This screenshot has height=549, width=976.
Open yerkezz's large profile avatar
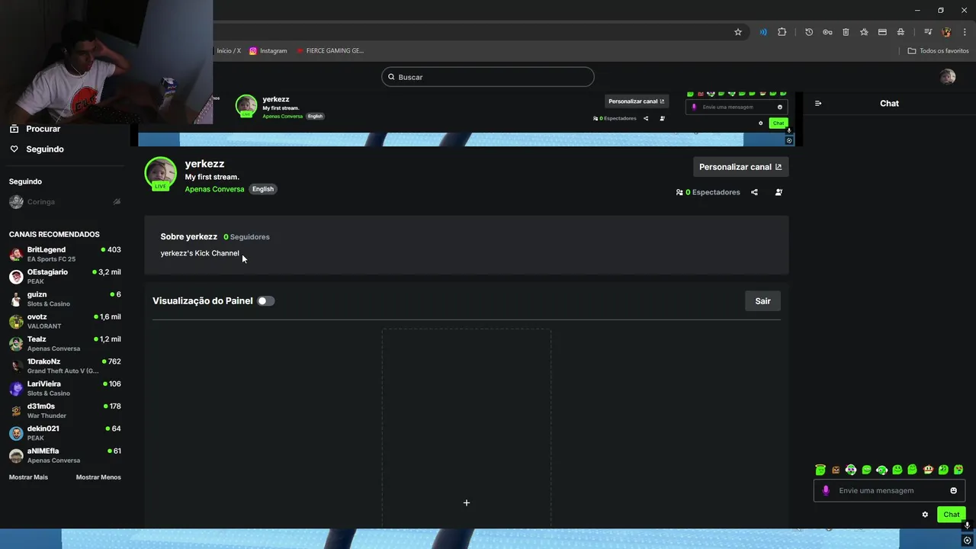pos(160,174)
